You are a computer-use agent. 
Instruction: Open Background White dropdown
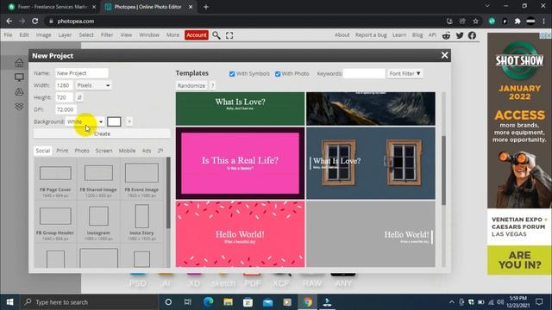click(x=85, y=121)
